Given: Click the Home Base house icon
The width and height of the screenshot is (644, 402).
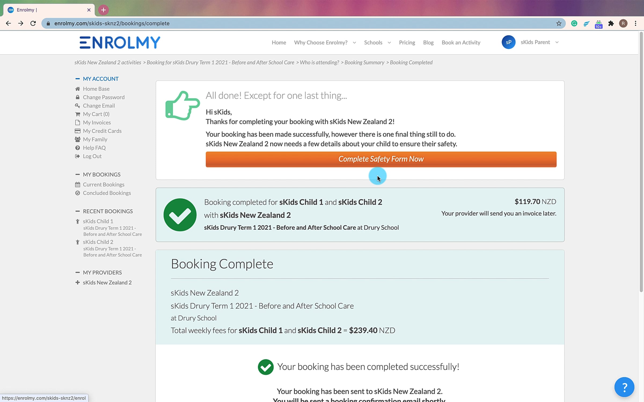Looking at the screenshot, I should [78, 89].
